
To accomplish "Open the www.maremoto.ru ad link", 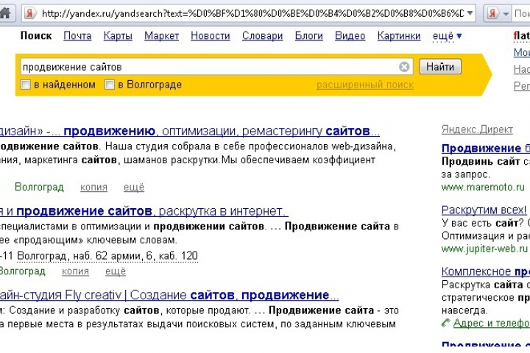I will click(483, 187).
